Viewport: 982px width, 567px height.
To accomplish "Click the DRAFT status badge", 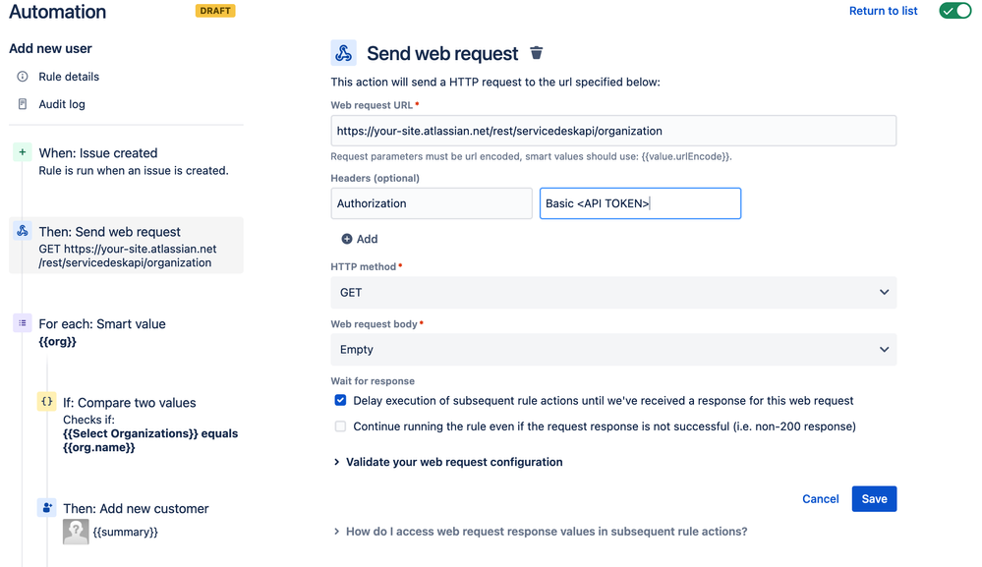I will point(215,11).
